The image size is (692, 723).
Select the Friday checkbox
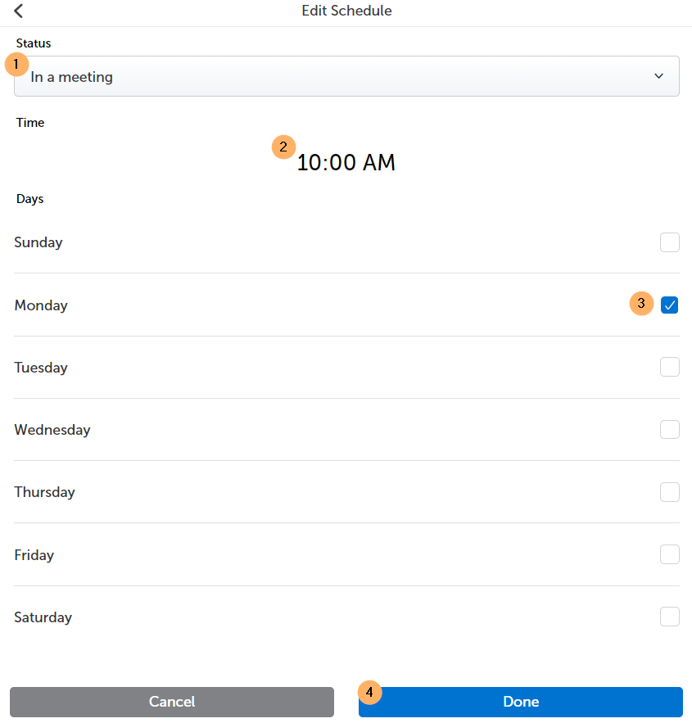coord(669,554)
